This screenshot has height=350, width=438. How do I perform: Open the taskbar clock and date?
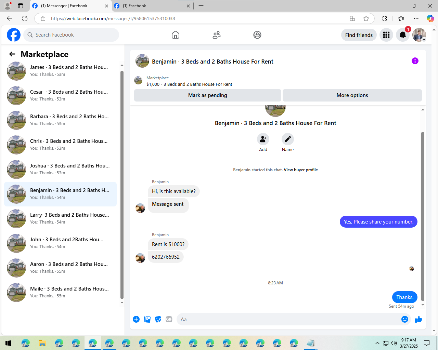click(x=409, y=343)
